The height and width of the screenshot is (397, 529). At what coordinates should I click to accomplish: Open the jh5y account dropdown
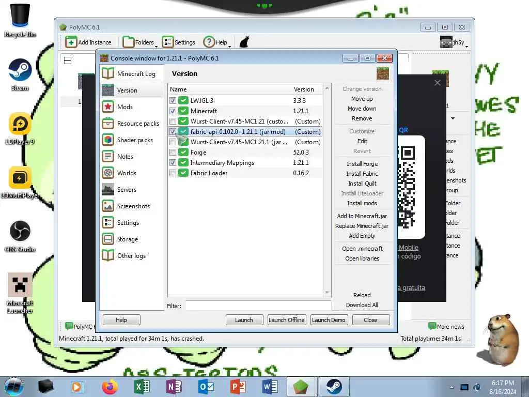click(x=454, y=42)
